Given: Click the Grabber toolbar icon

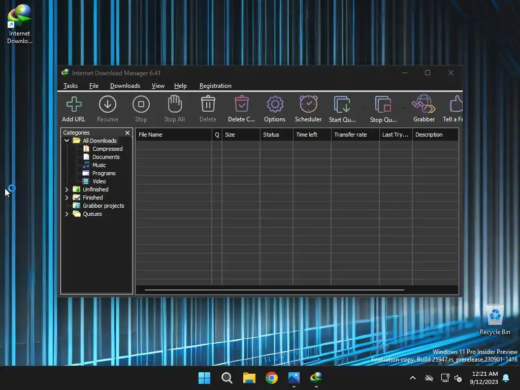Looking at the screenshot, I should click(424, 105).
